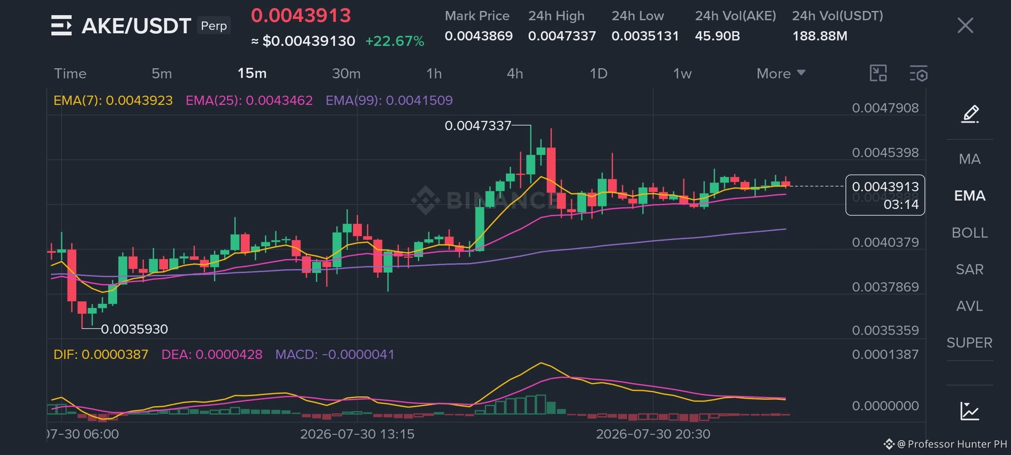Switch to the Time interval tab

pyautogui.click(x=70, y=73)
